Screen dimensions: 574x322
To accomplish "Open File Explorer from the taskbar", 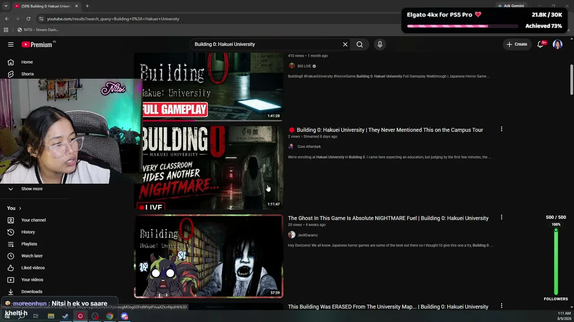I will pyautogui.click(x=51, y=316).
